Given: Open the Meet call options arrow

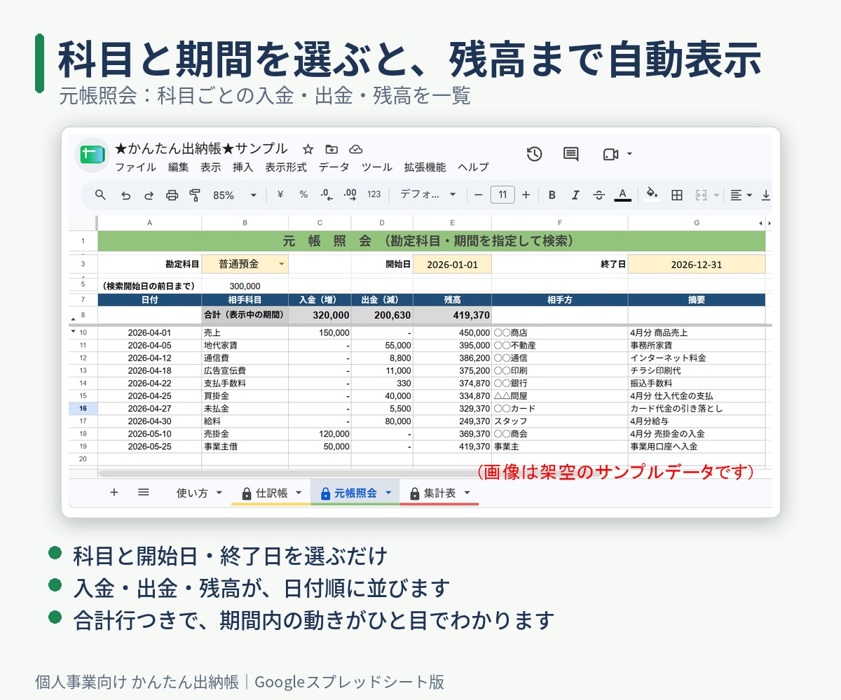Looking at the screenshot, I should point(629,153).
